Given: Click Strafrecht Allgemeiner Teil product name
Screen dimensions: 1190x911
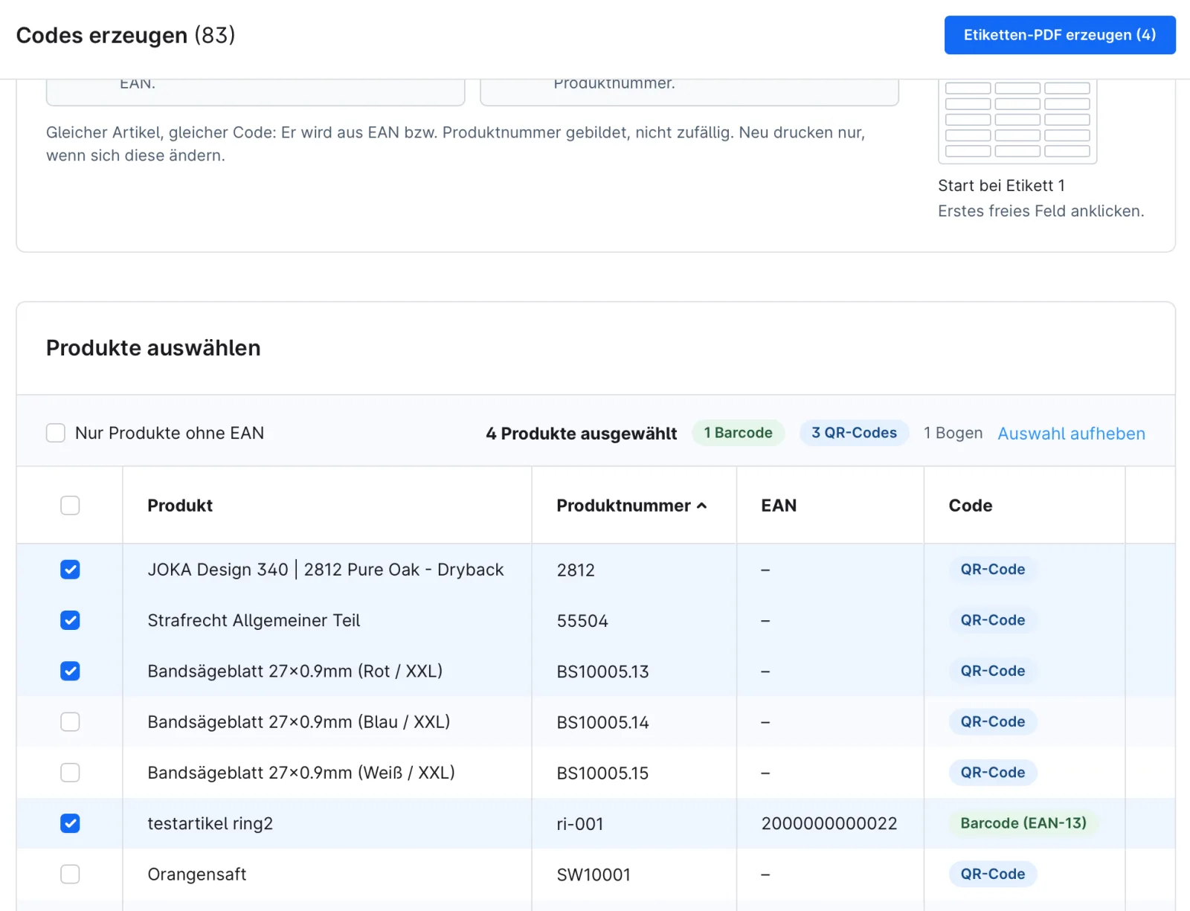Looking at the screenshot, I should pos(254,620).
